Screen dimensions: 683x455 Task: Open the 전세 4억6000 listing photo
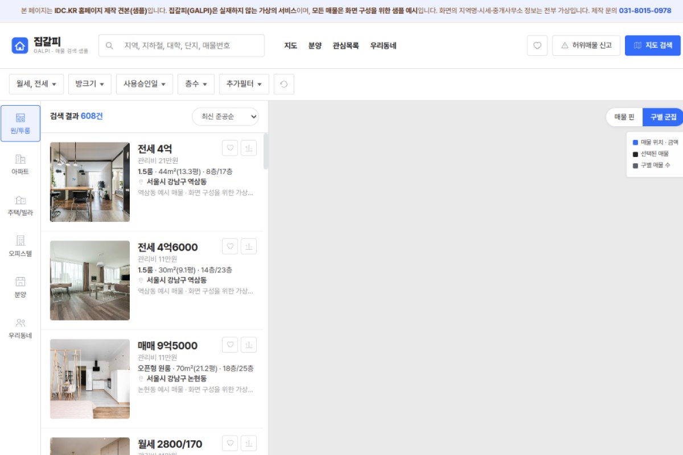(x=90, y=280)
